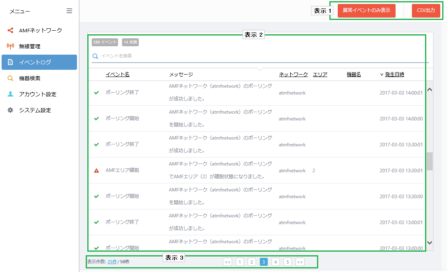Screen dimensions: 447x272
Task: Click timestamp 2017-03-03 13:30:00
Action: coord(401,197)
